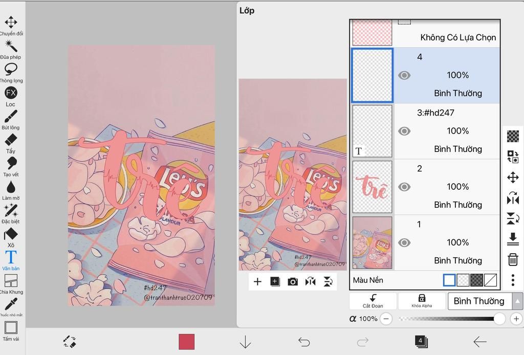Open the red current color swatch
This screenshot has width=524, height=355.
pyautogui.click(x=186, y=342)
